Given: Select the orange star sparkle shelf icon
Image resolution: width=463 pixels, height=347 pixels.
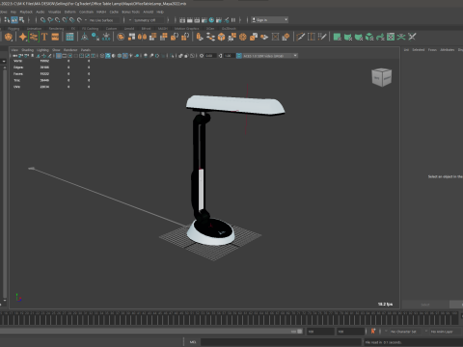Looking at the screenshot, I should [23, 37].
